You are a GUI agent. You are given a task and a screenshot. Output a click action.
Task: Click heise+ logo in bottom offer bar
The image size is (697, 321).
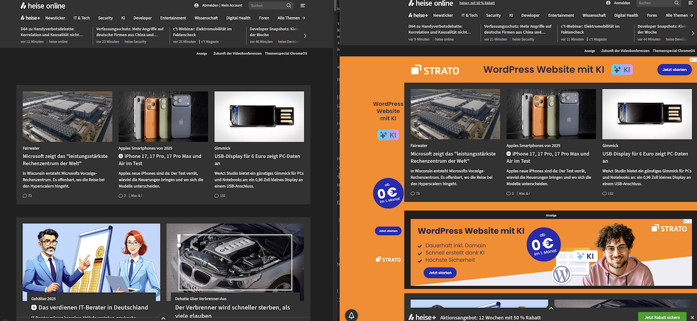420,317
